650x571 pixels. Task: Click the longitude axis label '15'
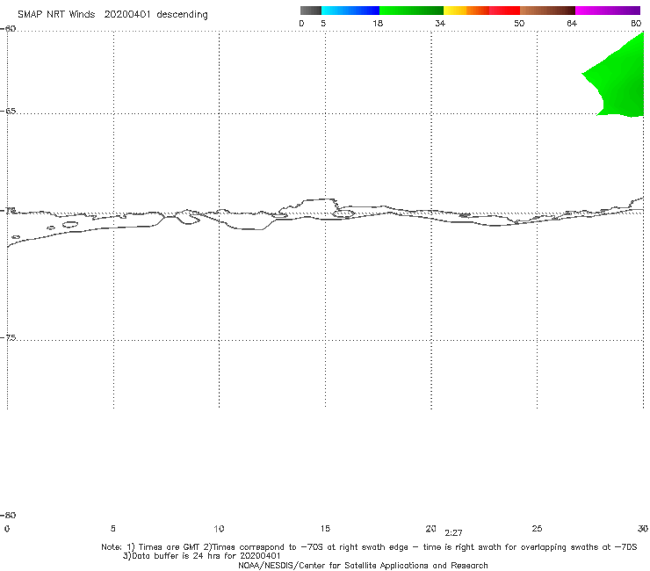[325, 529]
